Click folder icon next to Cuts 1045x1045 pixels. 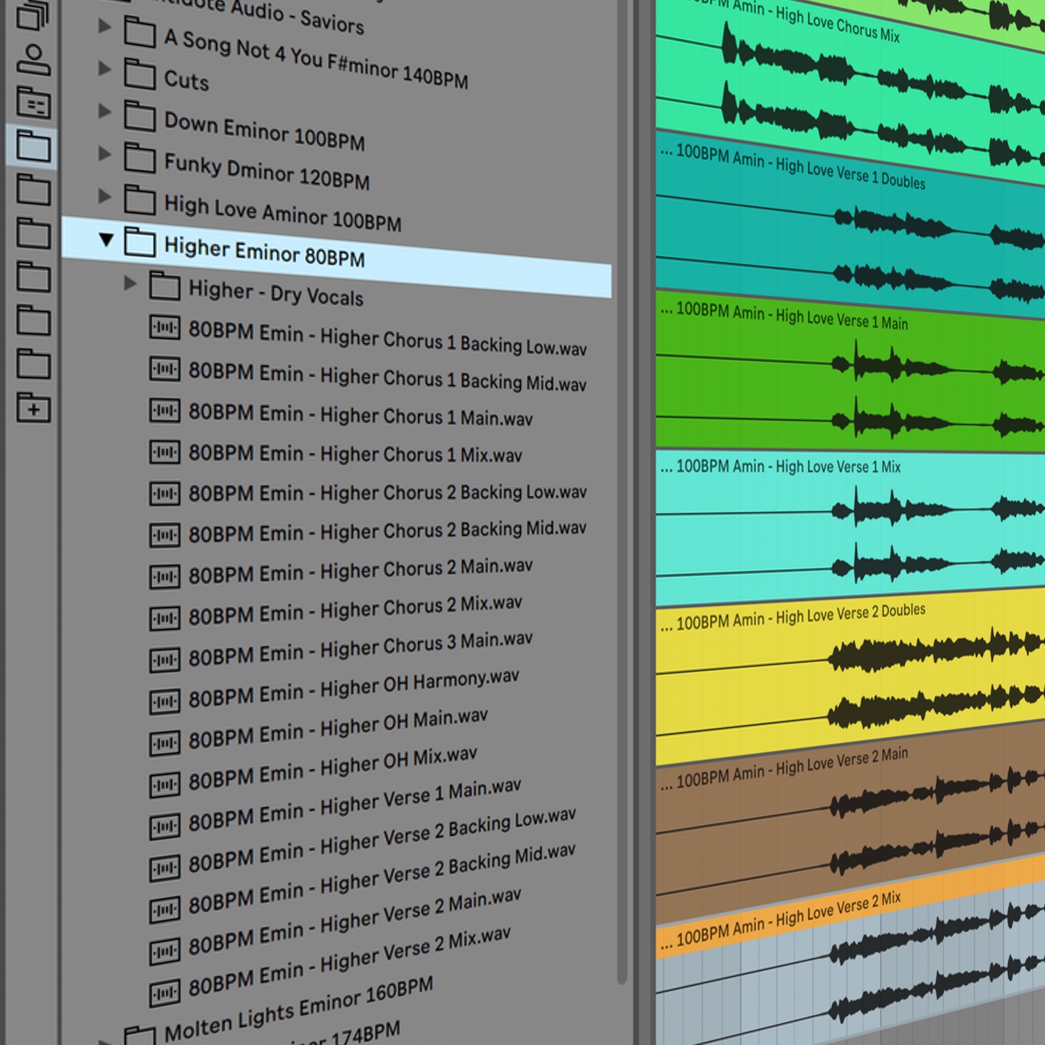[139, 74]
